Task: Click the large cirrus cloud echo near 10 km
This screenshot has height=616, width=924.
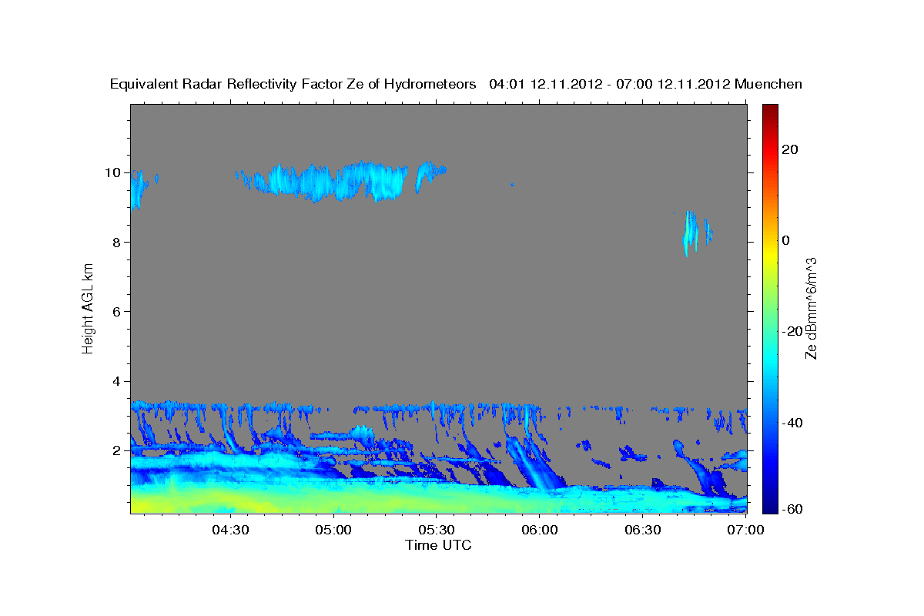Action: tap(339, 181)
